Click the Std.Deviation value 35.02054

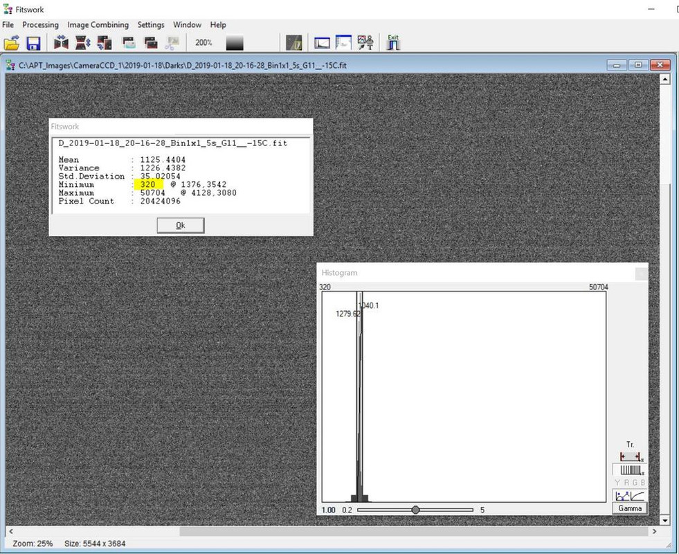(160, 177)
